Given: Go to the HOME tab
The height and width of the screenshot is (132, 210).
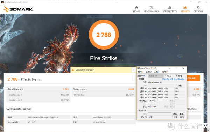Looking at the screenshot, I should pyautogui.click(x=136, y=9).
